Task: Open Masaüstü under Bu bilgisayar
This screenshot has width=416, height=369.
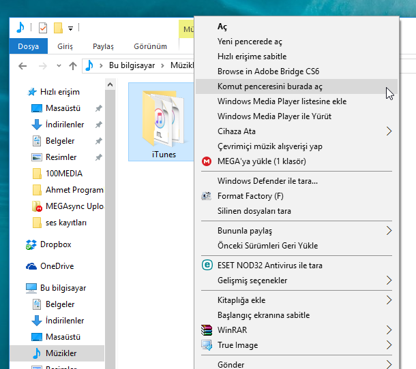Action: coord(63,337)
